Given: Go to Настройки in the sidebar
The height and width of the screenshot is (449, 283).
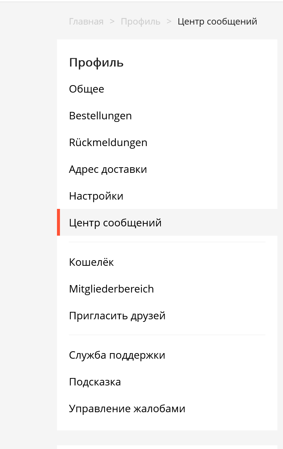Looking at the screenshot, I should 96,196.
